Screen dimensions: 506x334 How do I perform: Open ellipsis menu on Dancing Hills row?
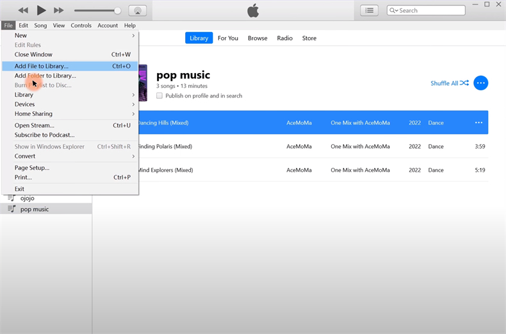[x=478, y=122]
